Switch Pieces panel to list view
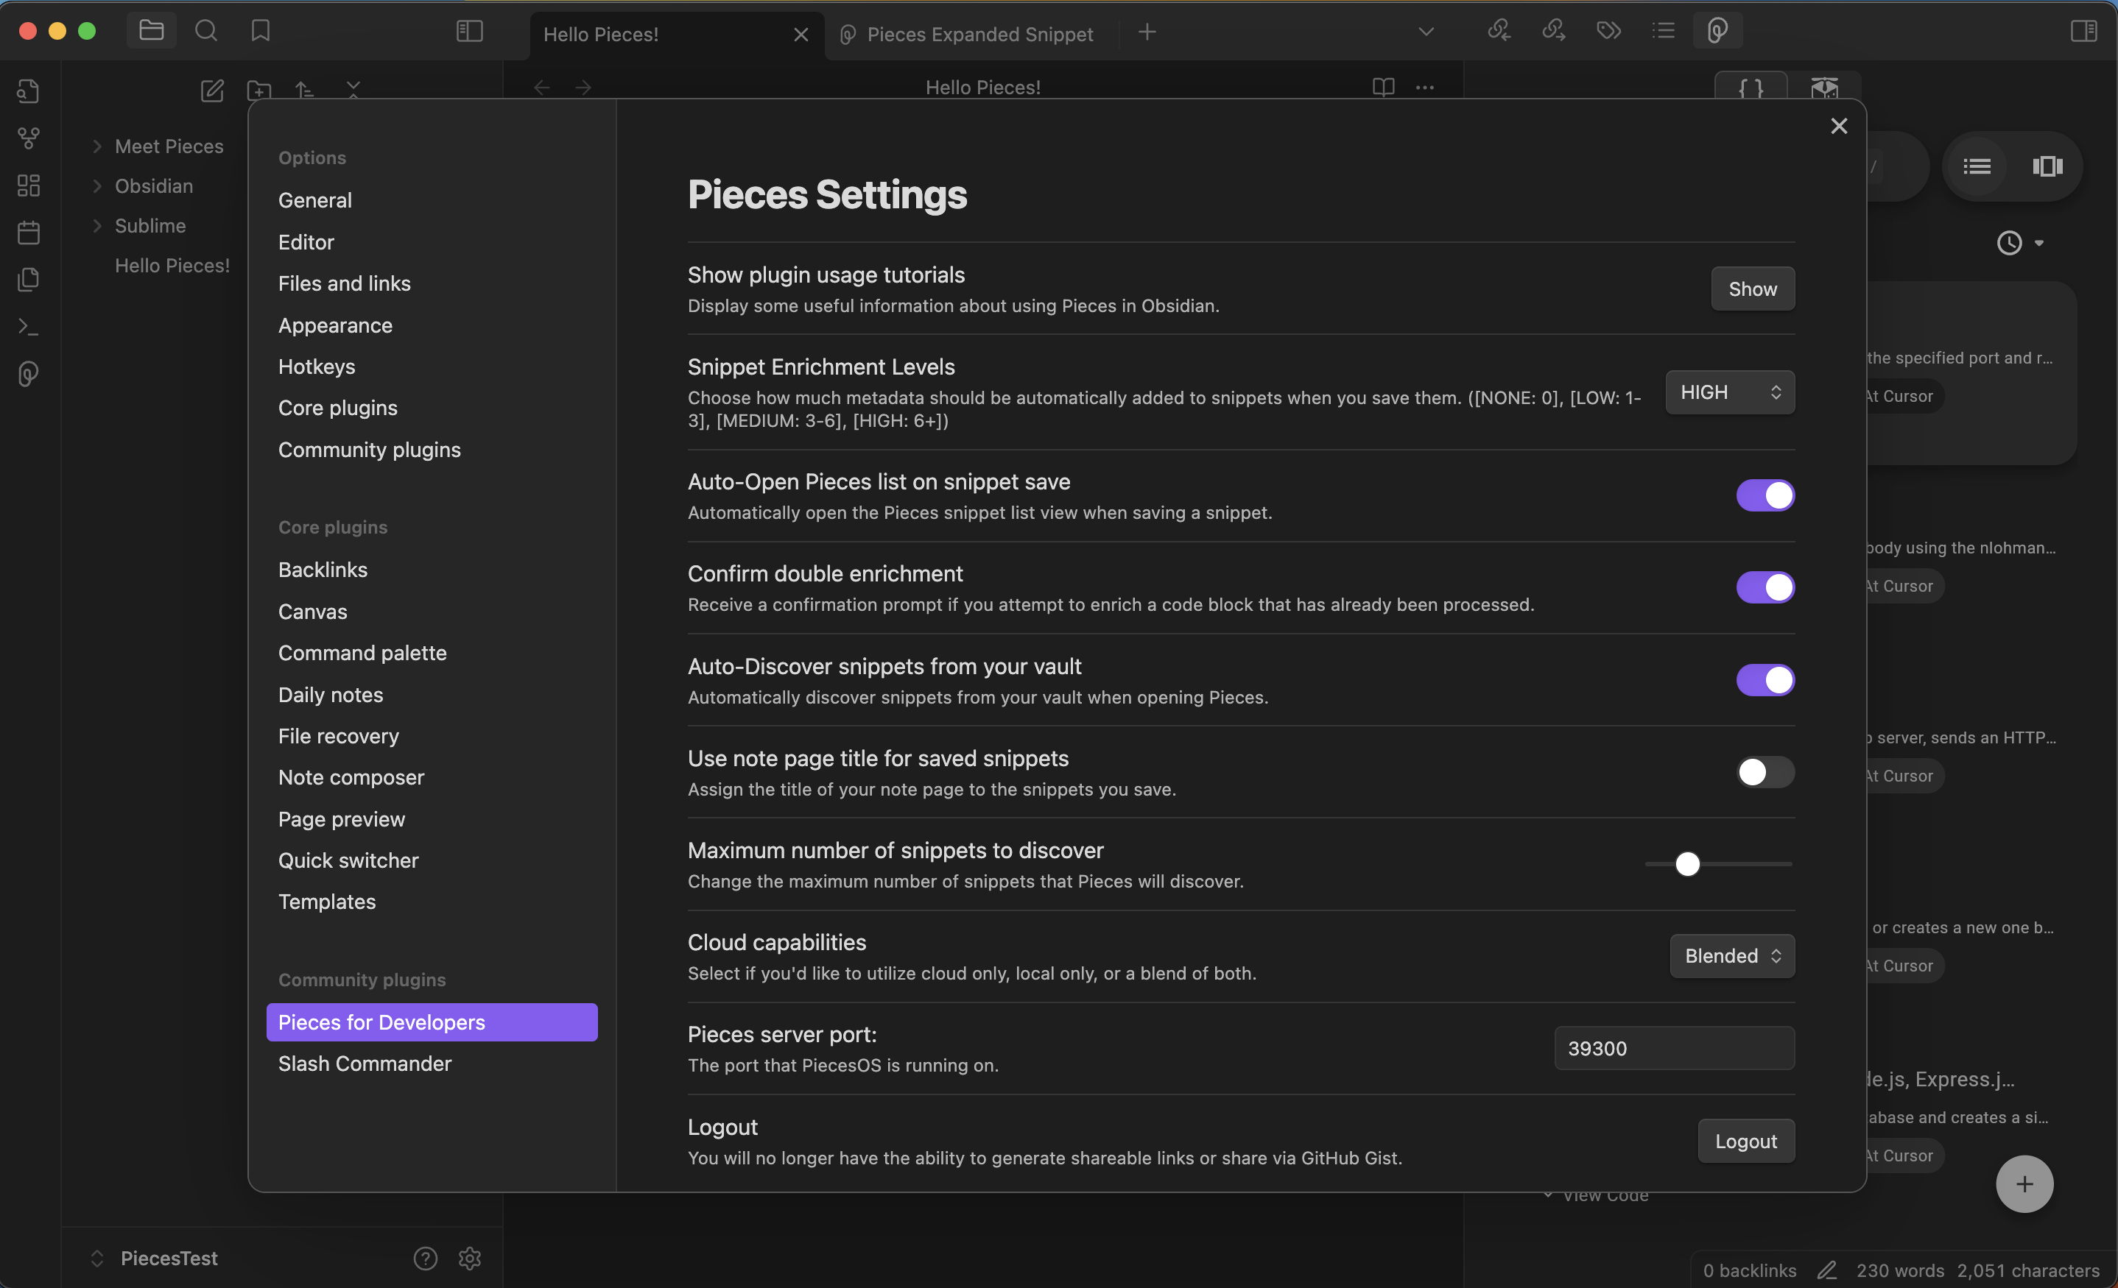Screen dimensions: 2118x1288 (1977, 166)
